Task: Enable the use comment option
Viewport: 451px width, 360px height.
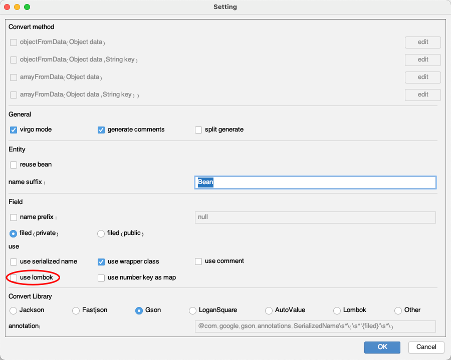Action: tap(198, 261)
